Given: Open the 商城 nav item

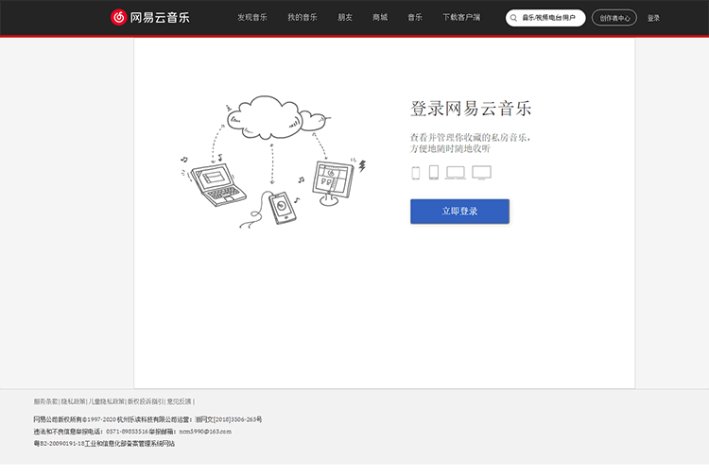Looking at the screenshot, I should click(380, 18).
